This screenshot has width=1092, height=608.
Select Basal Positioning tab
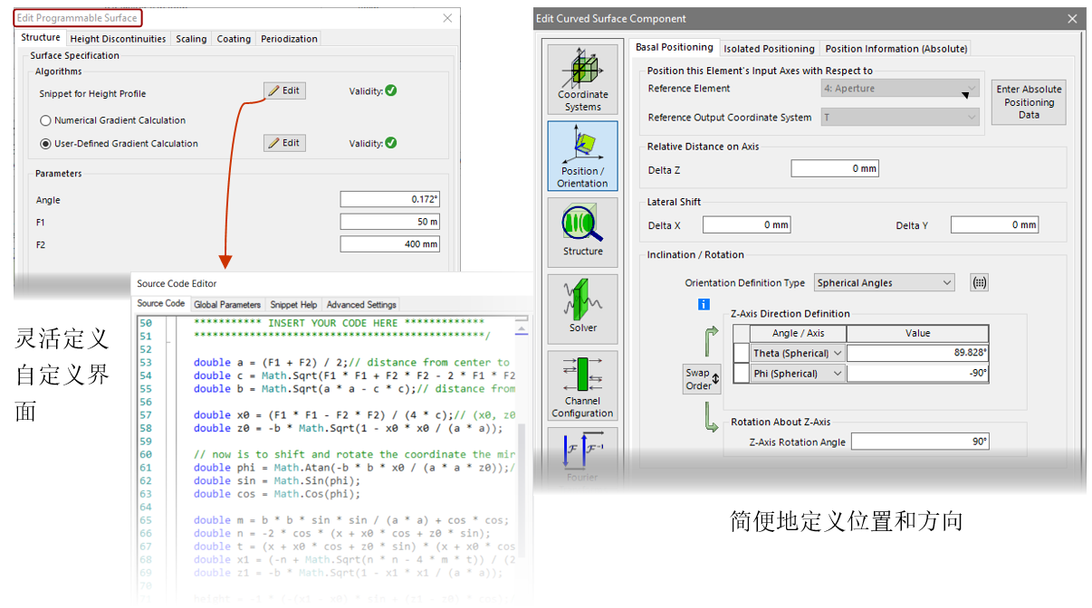675,47
